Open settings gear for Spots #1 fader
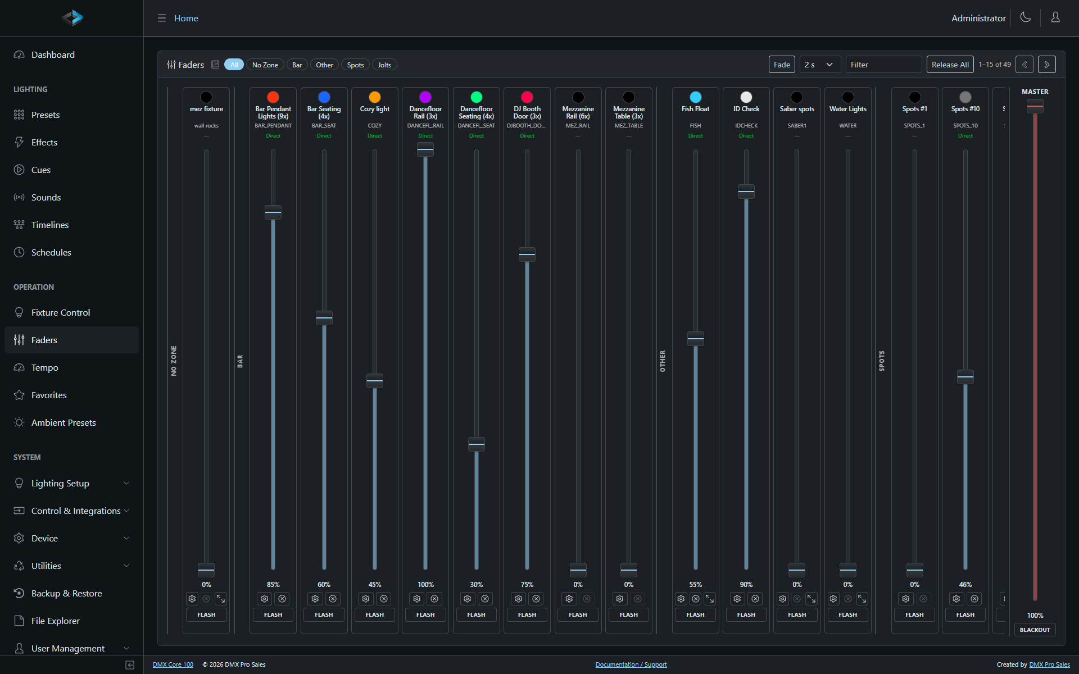This screenshot has height=674, width=1079. click(906, 599)
